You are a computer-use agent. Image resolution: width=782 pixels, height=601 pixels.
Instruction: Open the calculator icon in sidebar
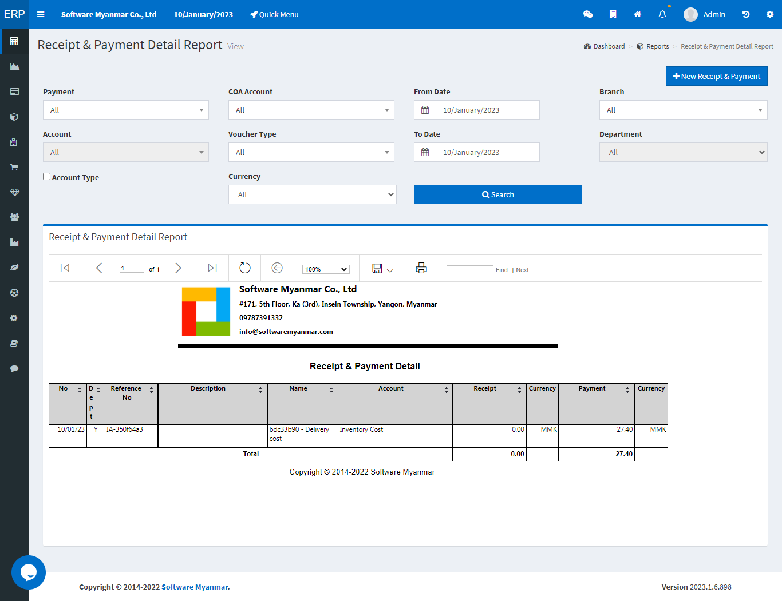point(14,41)
